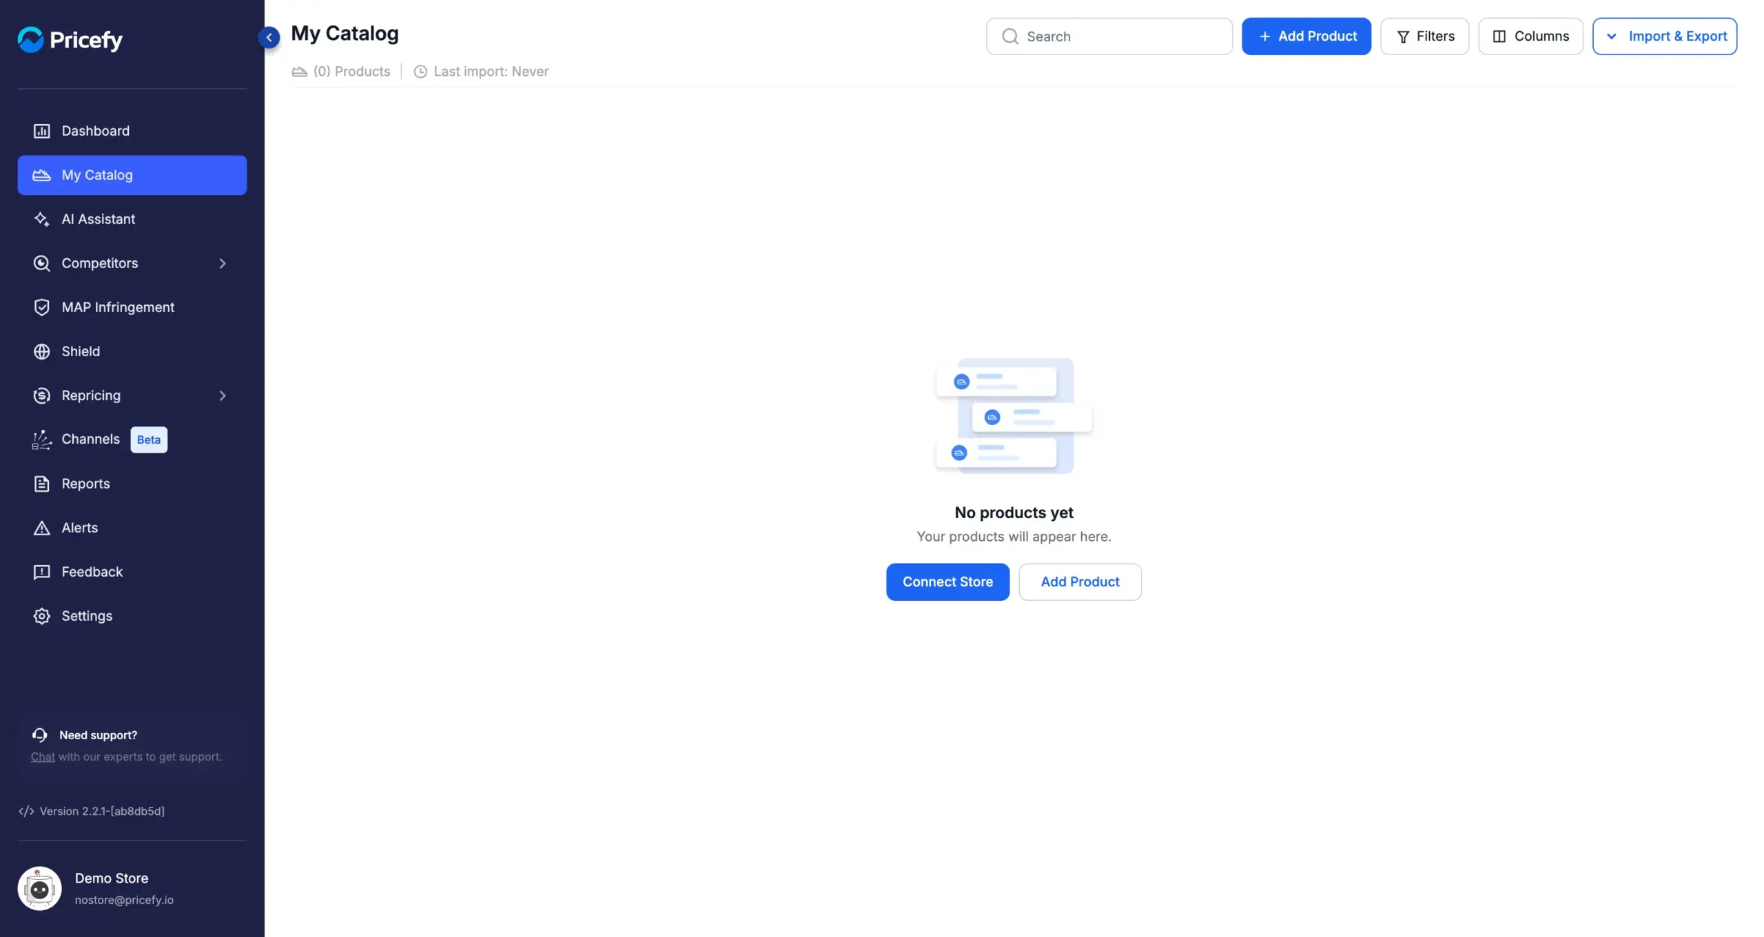Click the MAP Infringement shield-check icon
The width and height of the screenshot is (1764, 937).
coord(41,307)
